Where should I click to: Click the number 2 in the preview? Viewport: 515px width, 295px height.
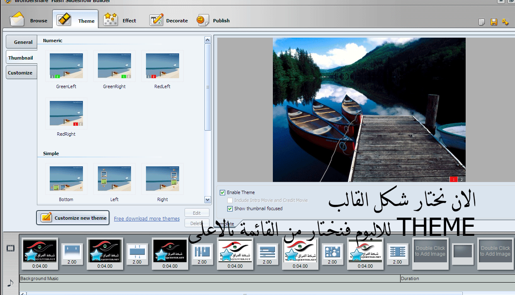(462, 179)
